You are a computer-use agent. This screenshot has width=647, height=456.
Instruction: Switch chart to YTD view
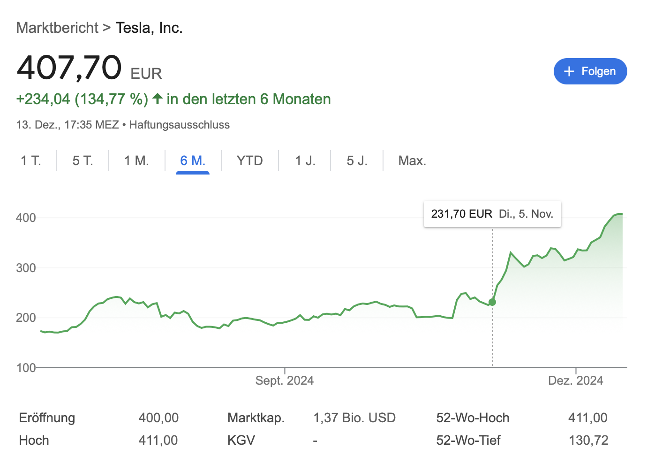click(x=249, y=161)
